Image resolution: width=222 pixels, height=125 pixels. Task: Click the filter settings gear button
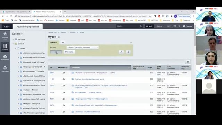pyautogui.click(x=121, y=52)
